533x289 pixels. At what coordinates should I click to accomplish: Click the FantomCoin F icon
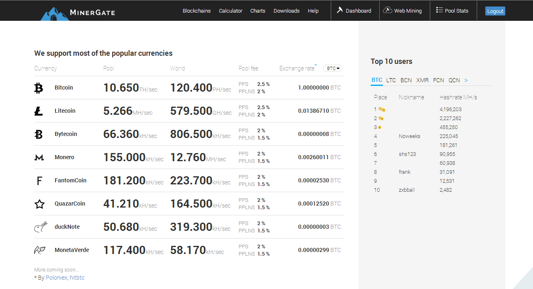(40, 180)
